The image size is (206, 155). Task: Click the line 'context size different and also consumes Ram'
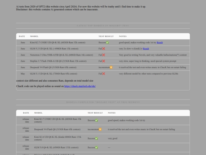coord(55,81)
